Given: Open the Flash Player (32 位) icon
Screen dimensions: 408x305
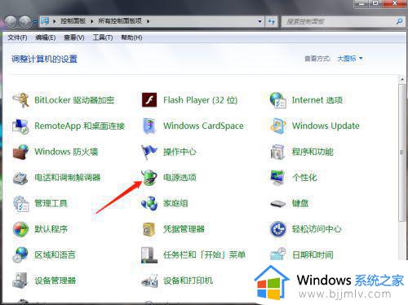Looking at the screenshot, I should 149,100.
